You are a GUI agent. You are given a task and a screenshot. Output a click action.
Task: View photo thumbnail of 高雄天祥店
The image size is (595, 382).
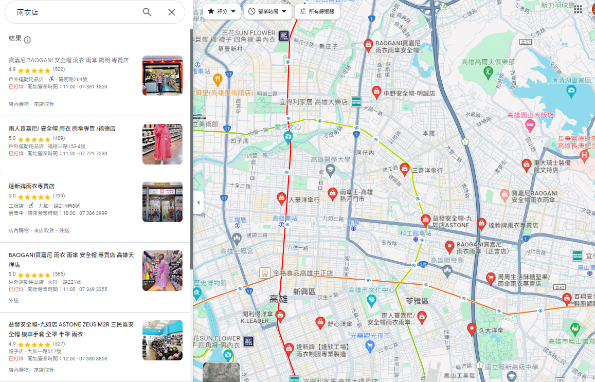[x=163, y=270]
